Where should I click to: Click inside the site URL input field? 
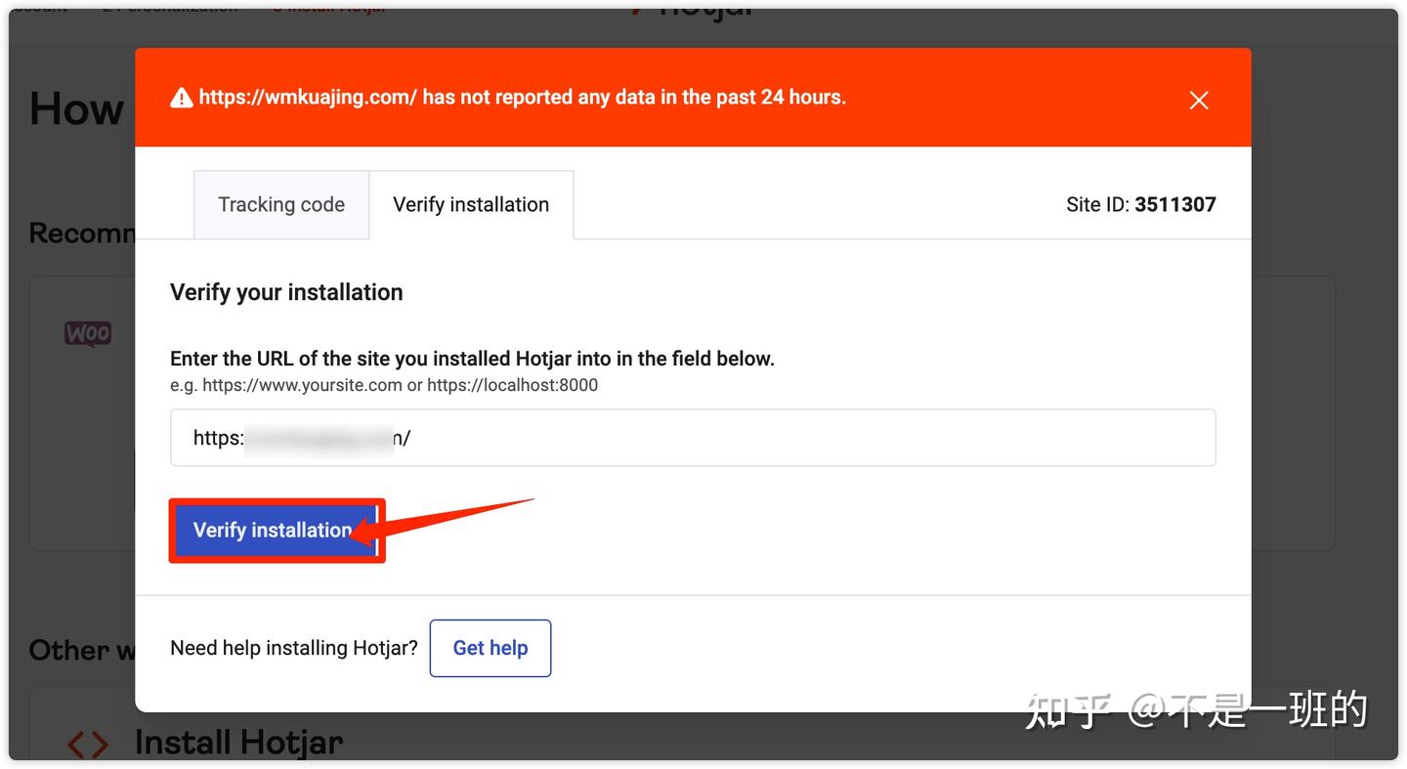click(x=692, y=438)
